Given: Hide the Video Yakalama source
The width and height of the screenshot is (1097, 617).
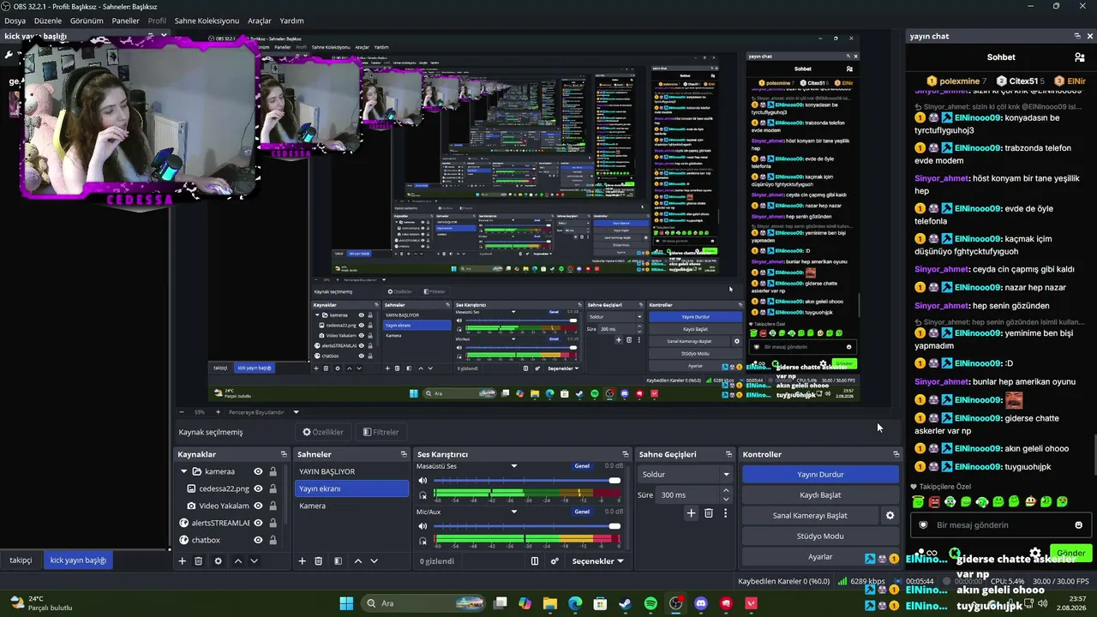Looking at the screenshot, I should (258, 506).
